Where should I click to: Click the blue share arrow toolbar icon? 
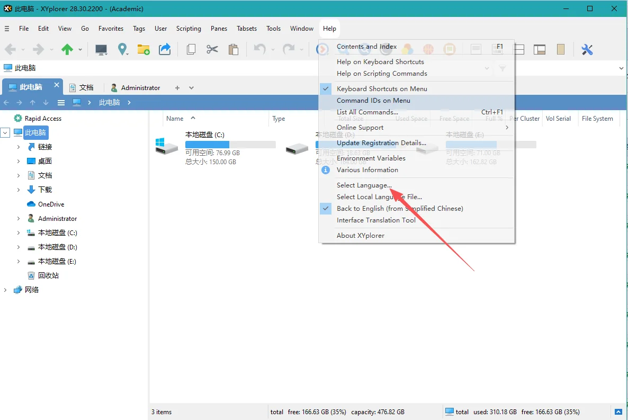pos(165,49)
